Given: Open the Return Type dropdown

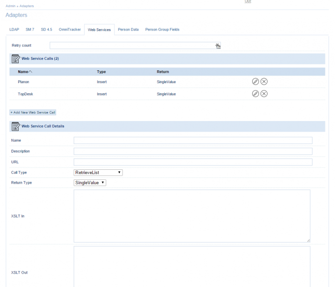Looking at the screenshot, I should coord(90,183).
